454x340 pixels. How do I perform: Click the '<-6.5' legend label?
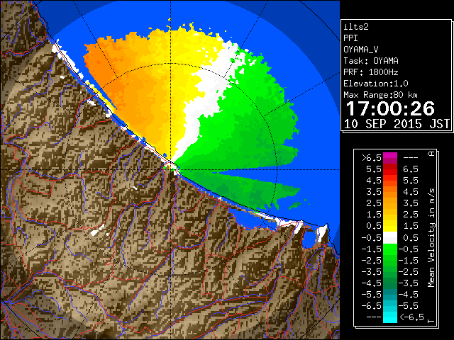411,317
